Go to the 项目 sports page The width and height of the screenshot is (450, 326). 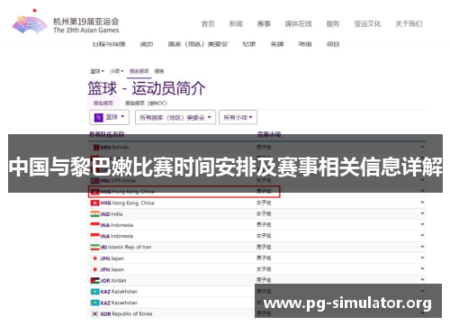[x=333, y=44]
